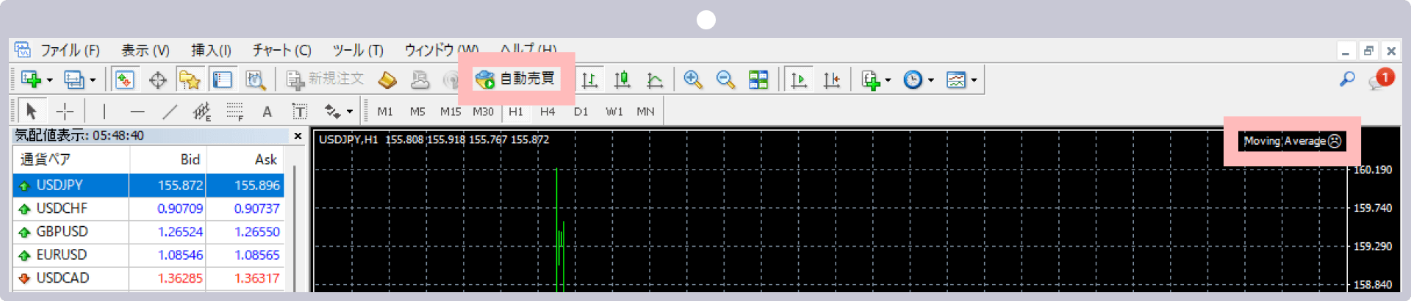The width and height of the screenshot is (1411, 301).
Task: Select the crosshair cursor tool
Action: point(65,112)
